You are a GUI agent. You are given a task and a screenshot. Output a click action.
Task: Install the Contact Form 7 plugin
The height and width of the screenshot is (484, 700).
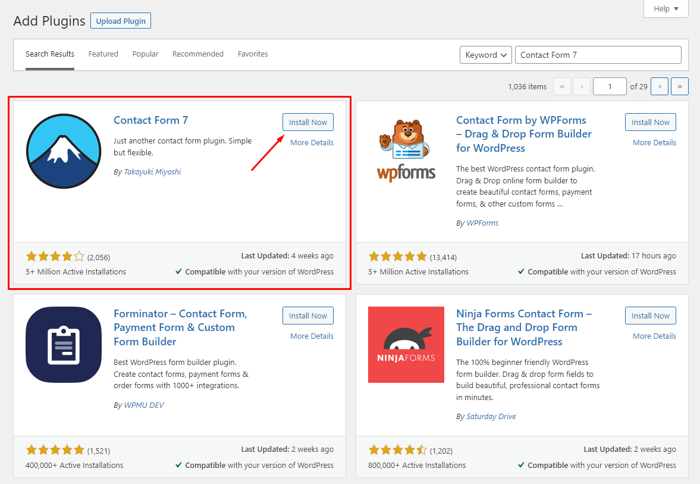click(x=308, y=122)
